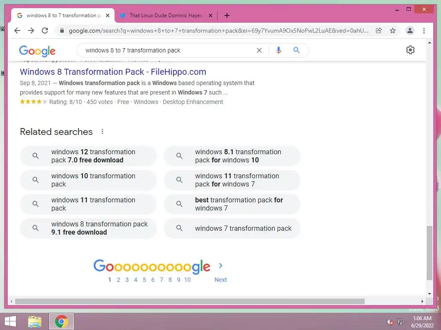Go back using the browser back arrow
441x330 pixels.
tap(17, 31)
